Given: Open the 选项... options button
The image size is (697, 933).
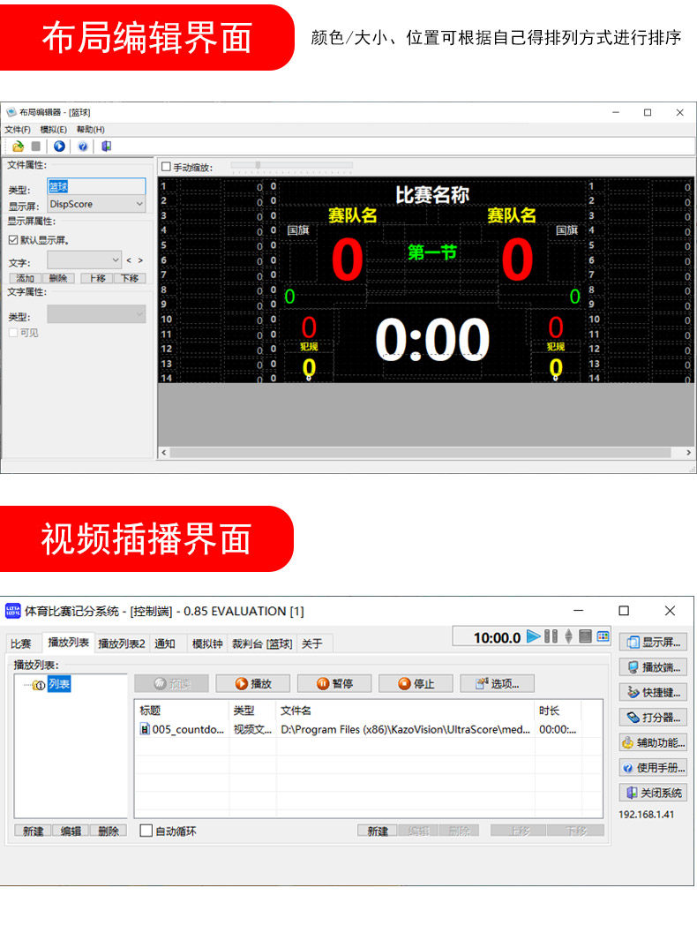Looking at the screenshot, I should coord(498,684).
